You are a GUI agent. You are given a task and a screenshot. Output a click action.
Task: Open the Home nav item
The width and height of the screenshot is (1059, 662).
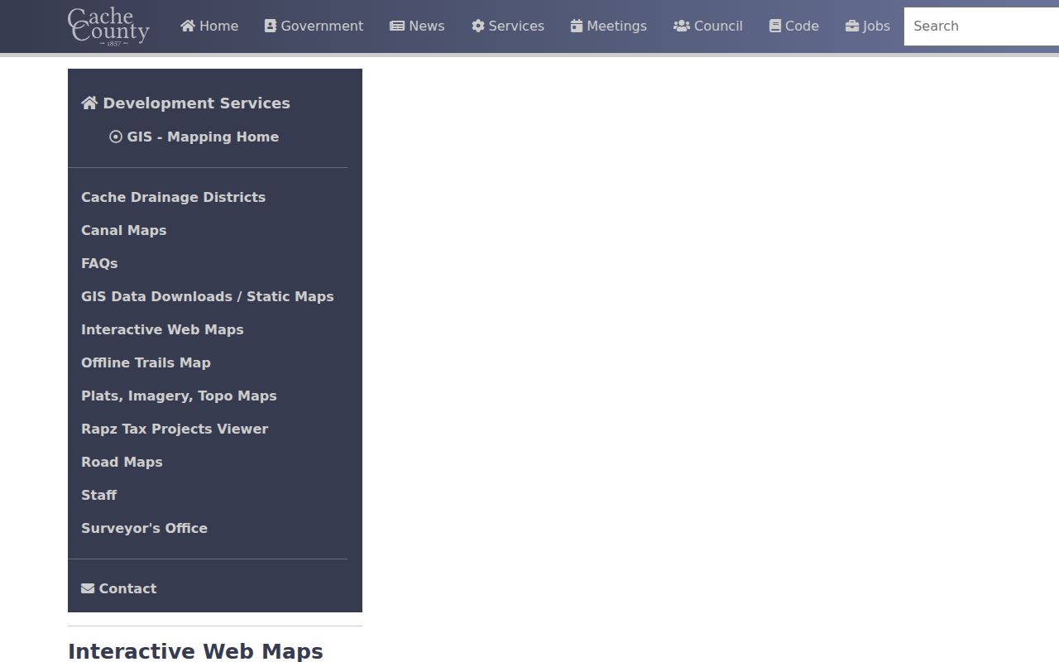(x=209, y=26)
